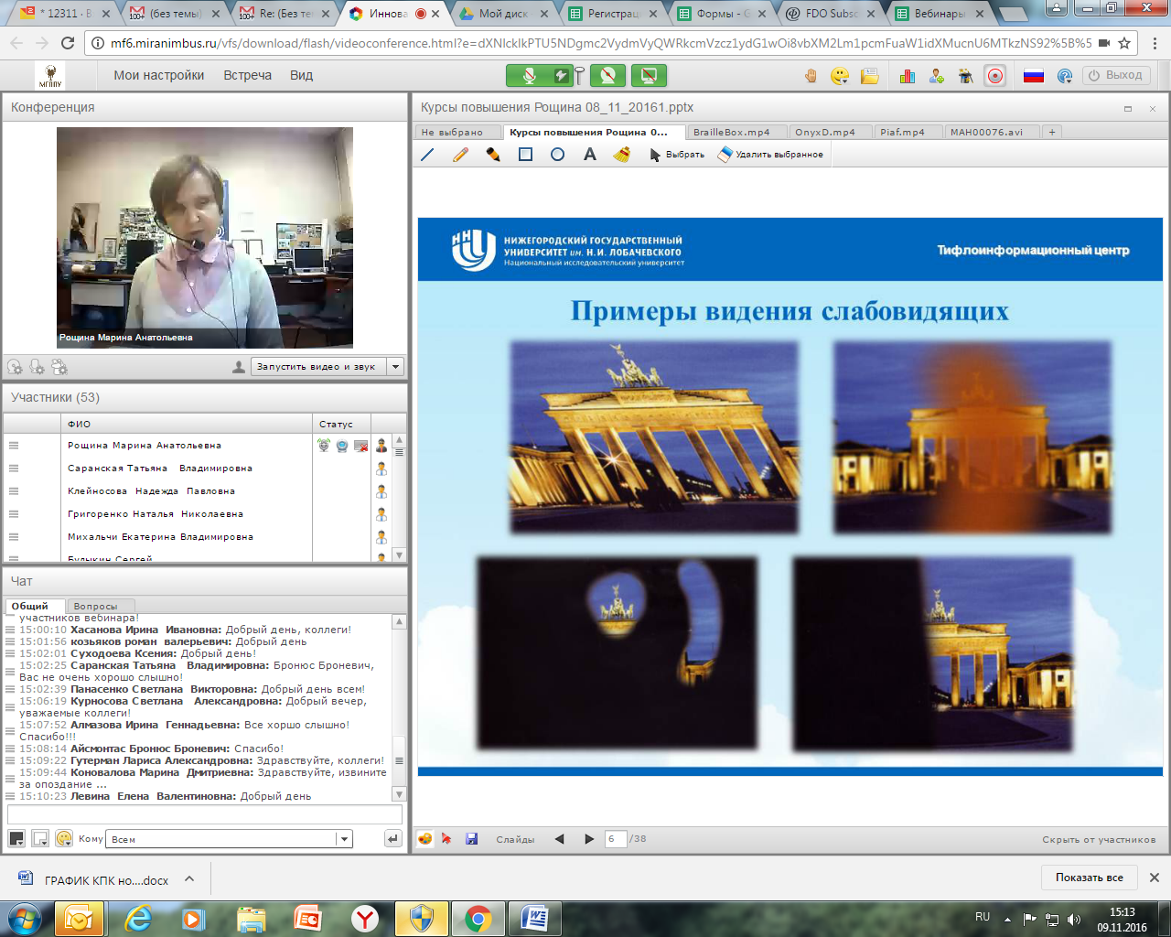Click the slide number field showing 6
Image resolution: width=1171 pixels, height=937 pixels.
point(616,839)
